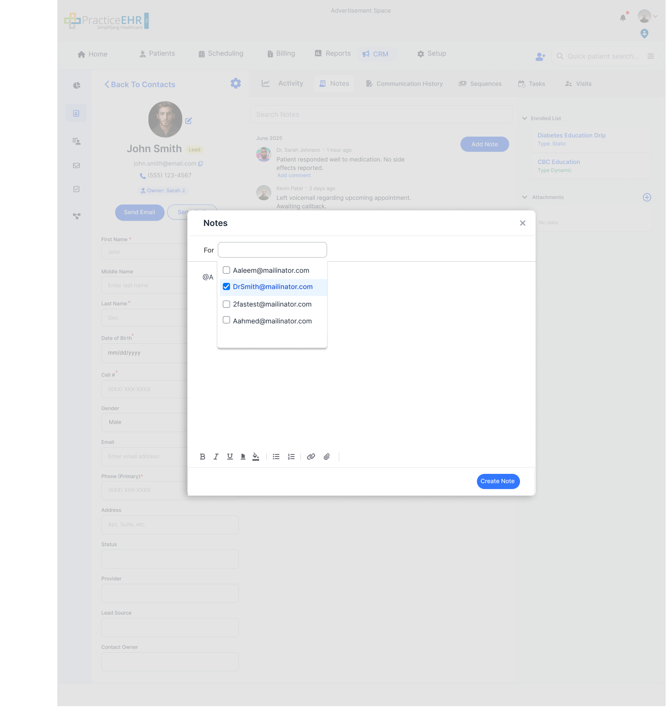This screenshot has width=666, height=707.
Task: Edit the contact profile photo
Action: pyautogui.click(x=189, y=121)
